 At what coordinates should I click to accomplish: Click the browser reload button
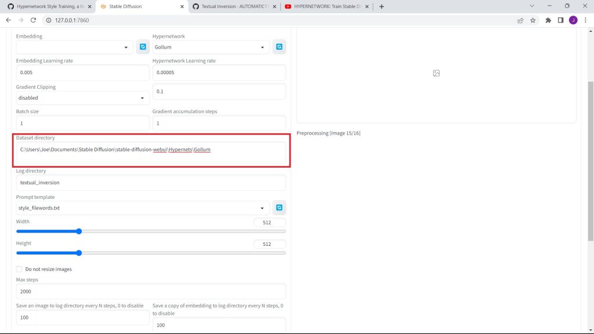pos(33,20)
